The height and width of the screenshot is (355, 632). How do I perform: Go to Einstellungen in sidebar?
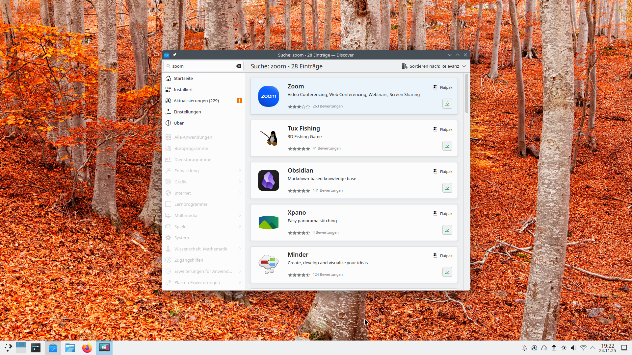click(x=187, y=112)
